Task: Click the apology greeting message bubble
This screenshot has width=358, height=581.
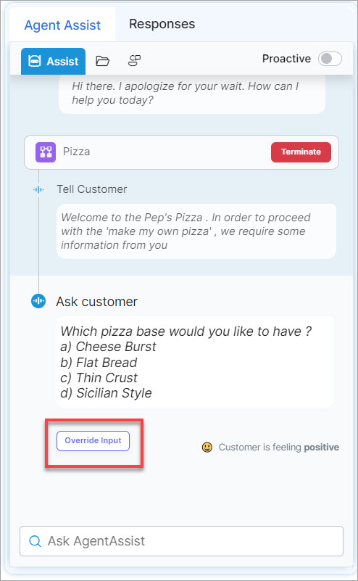Action: pyautogui.click(x=192, y=94)
